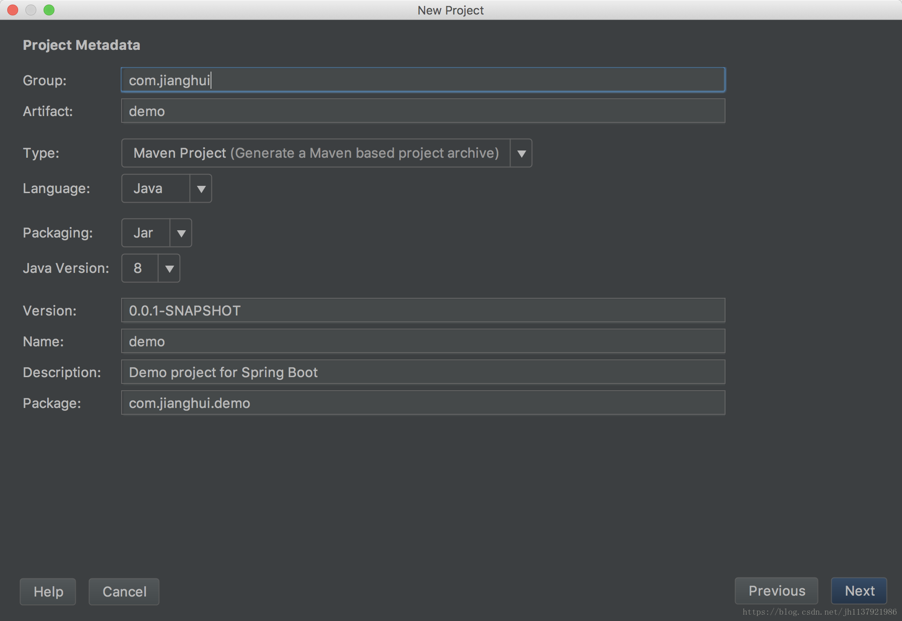Click the Help button
The width and height of the screenshot is (902, 621).
coord(48,592)
